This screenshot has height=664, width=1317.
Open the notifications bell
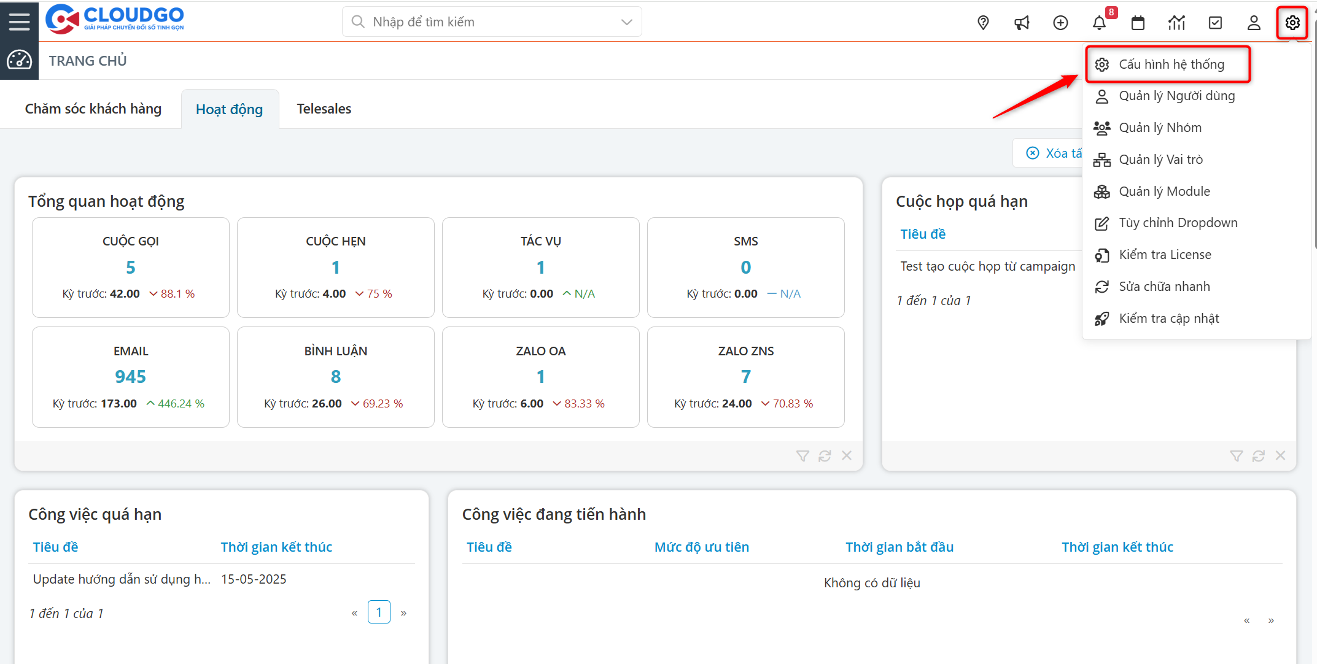(x=1099, y=23)
